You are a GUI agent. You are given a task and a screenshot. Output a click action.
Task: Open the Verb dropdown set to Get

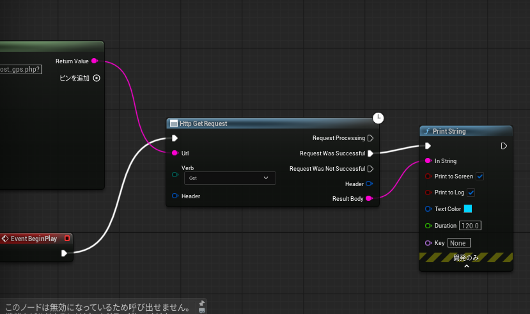pyautogui.click(x=230, y=178)
